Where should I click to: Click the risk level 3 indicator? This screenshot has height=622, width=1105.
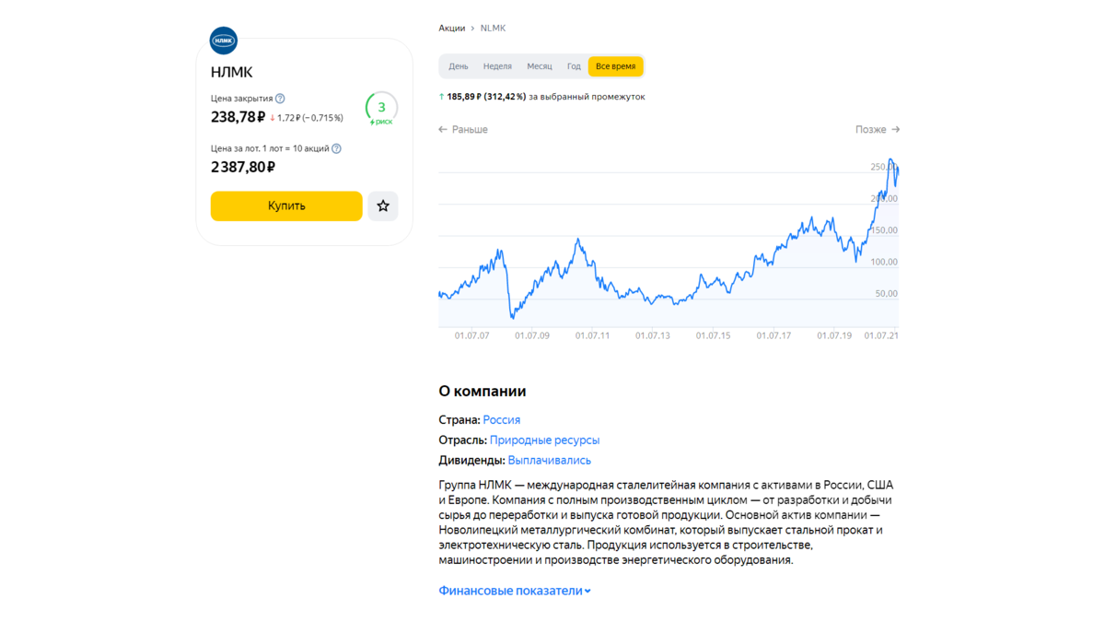(x=381, y=109)
